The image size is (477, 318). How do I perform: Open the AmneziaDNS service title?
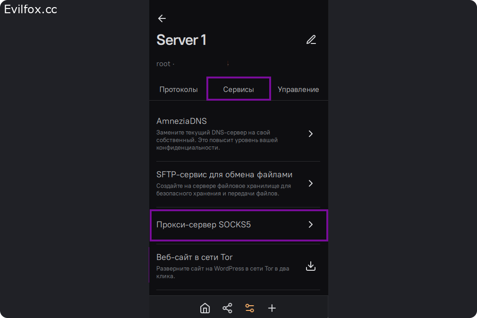[x=181, y=121]
